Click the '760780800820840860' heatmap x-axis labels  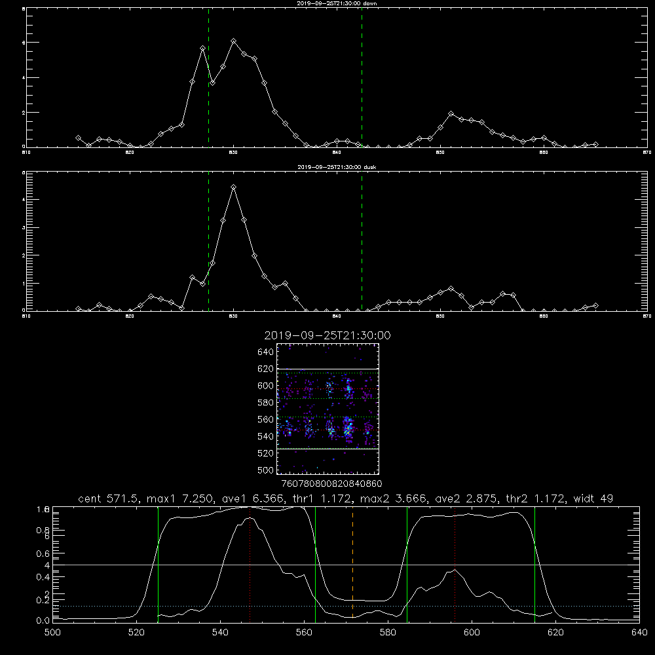point(332,483)
